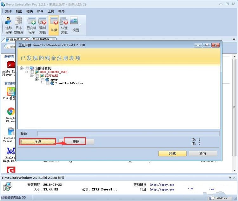Collapse the HKEY_CURRENT_USER tree node
The height and width of the screenshot is (201, 238).
26,72
